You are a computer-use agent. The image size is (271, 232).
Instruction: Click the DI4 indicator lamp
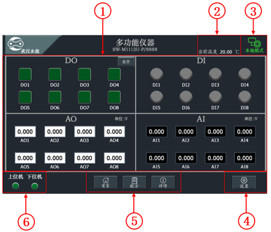pos(245,74)
